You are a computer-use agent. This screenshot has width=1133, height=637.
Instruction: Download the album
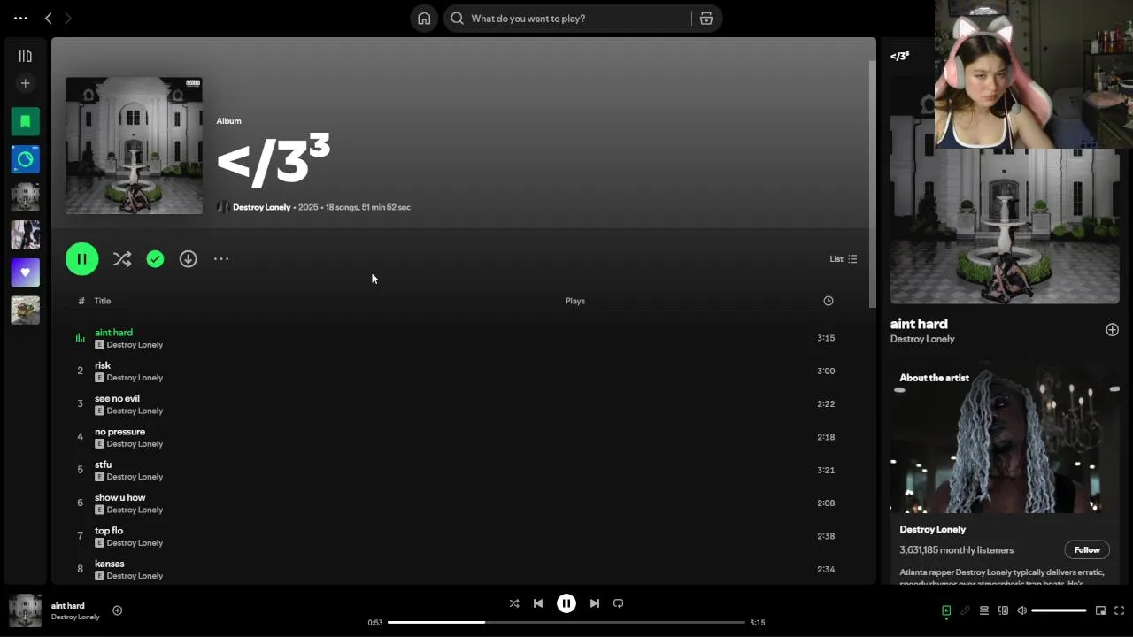pos(188,259)
